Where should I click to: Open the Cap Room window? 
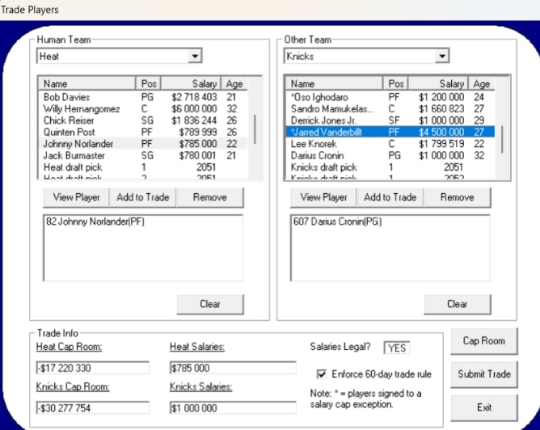(484, 341)
